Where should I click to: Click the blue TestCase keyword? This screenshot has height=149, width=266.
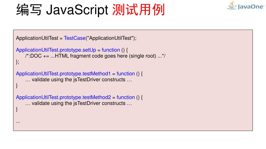[x=75, y=38]
